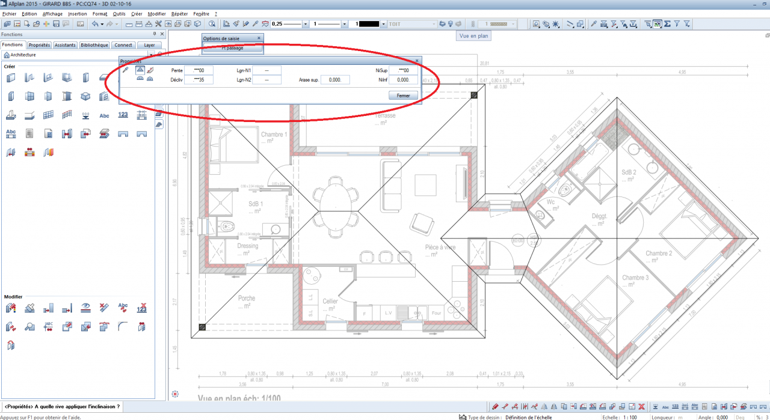This screenshot has height=420, width=770.
Task: Open the Créer menu
Action: 137,13
